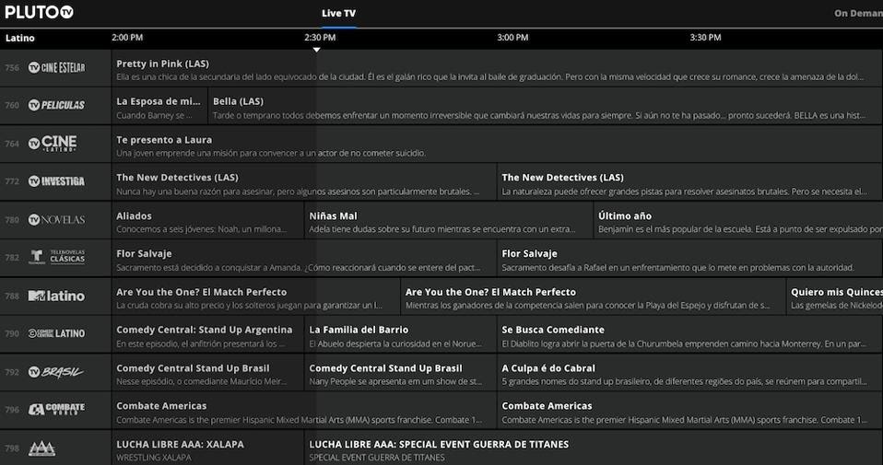Click channel number 792
Screen dimensions: 883x465
pyautogui.click(x=12, y=372)
